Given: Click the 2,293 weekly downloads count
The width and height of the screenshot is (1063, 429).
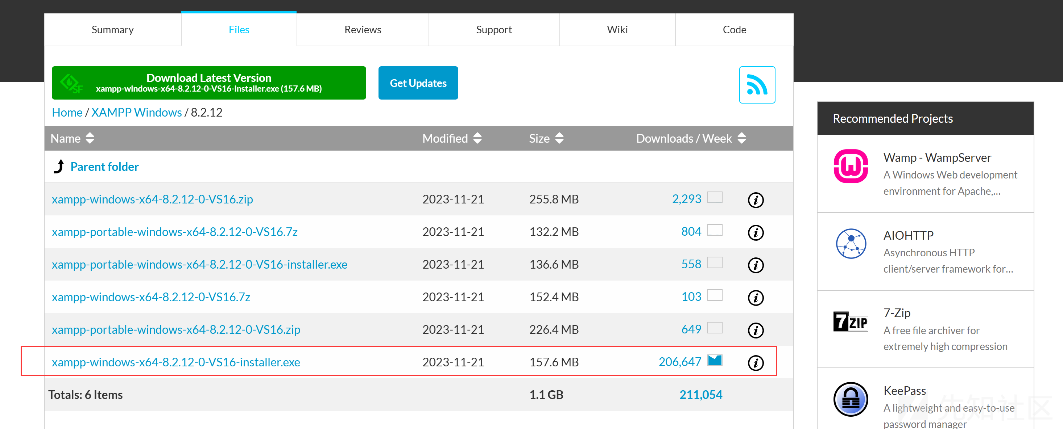Looking at the screenshot, I should 686,199.
